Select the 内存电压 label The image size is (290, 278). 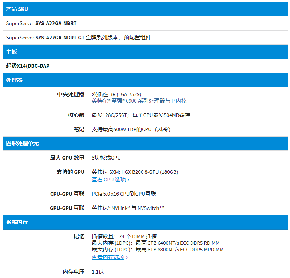[x=74, y=272]
